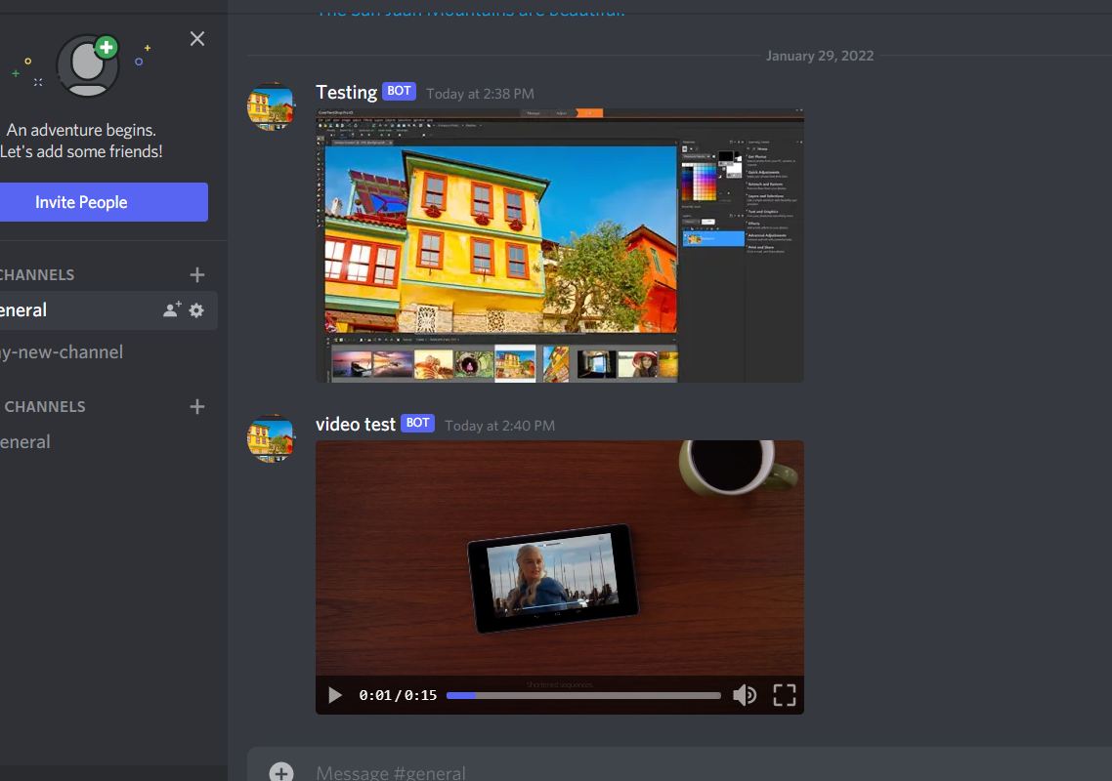Click the add-friend avatar illustration

coord(89,65)
